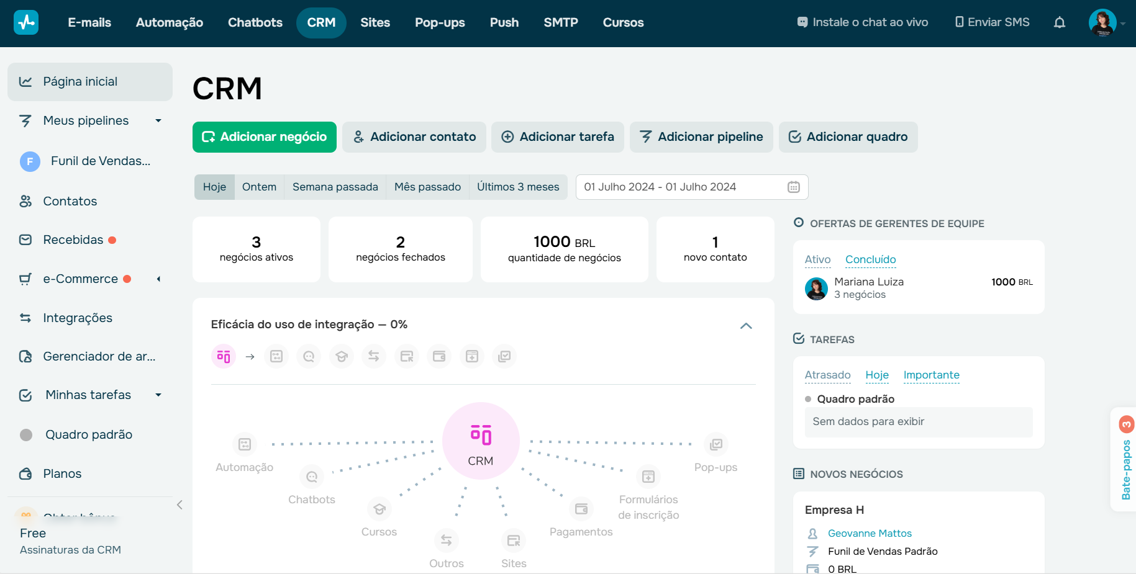This screenshot has height=574, width=1136.
Task: Expand the Meus pipelines sidebar dropdown
Action: coord(158,120)
